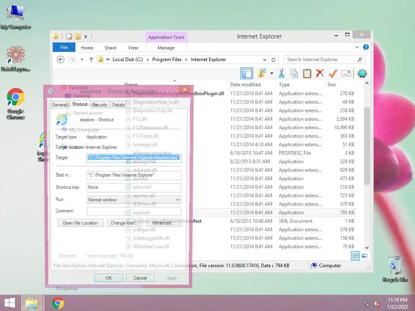Open Start menu on the taskbar
415x311 pixels.
pyautogui.click(x=10, y=303)
